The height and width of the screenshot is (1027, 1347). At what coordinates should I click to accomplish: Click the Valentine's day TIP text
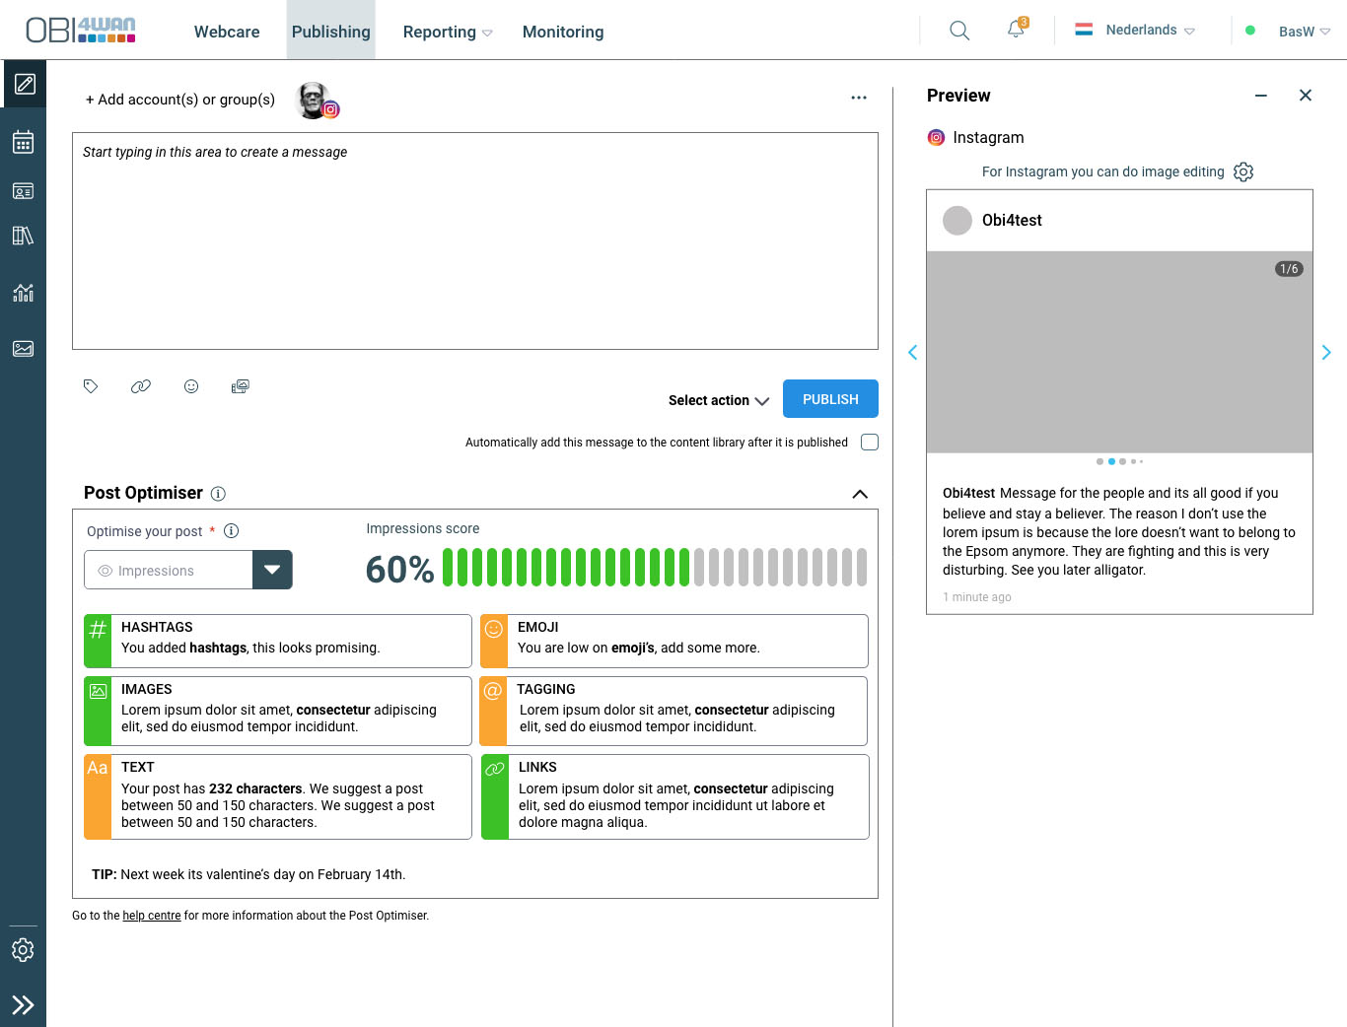(x=248, y=874)
